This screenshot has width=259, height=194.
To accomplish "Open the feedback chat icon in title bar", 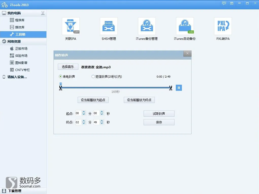I will pyautogui.click(x=224, y=3).
